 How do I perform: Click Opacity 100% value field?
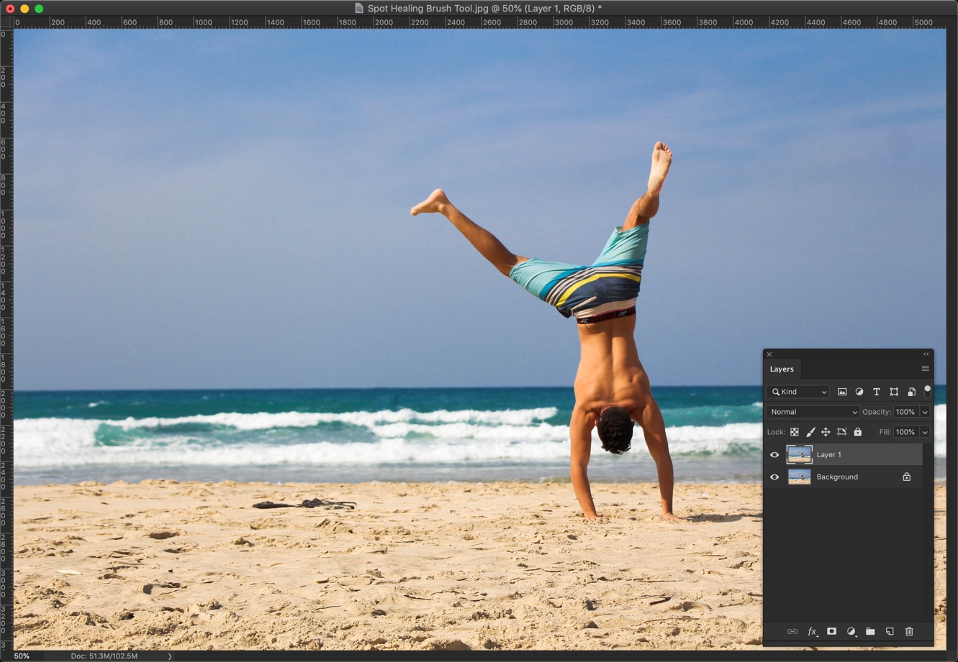click(x=905, y=412)
